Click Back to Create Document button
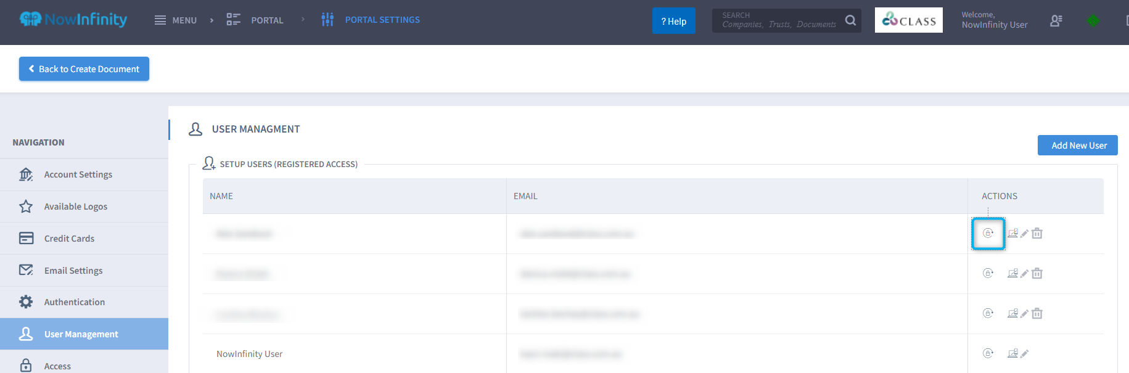 (84, 69)
